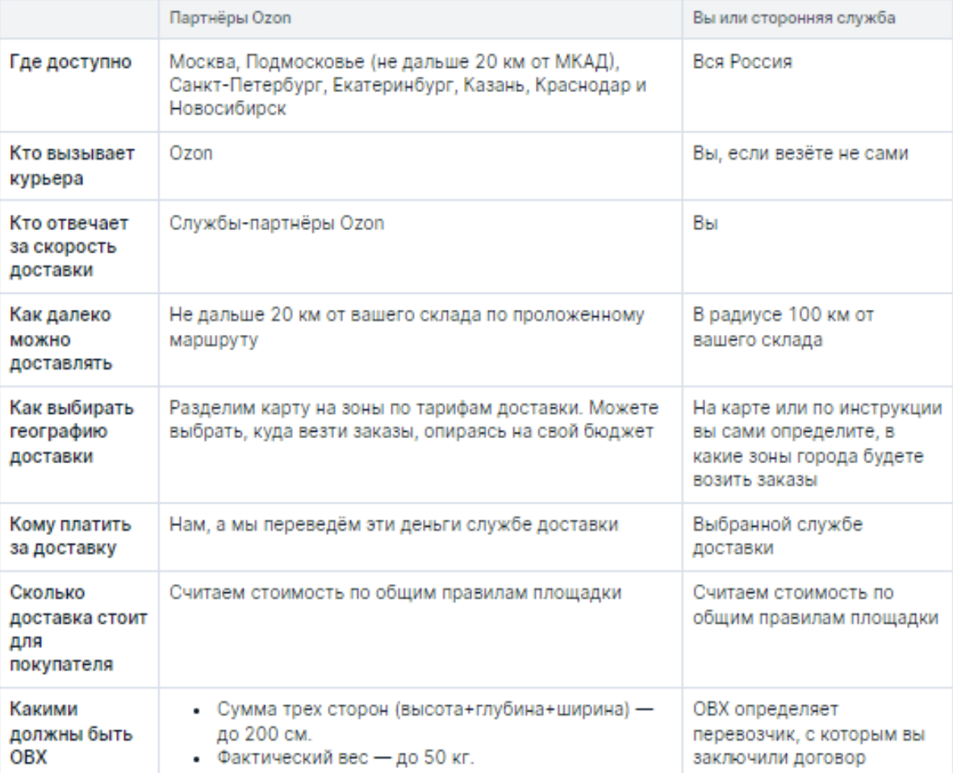Select the 'Сколько доставка стоит для покупателя' label

click(78, 629)
